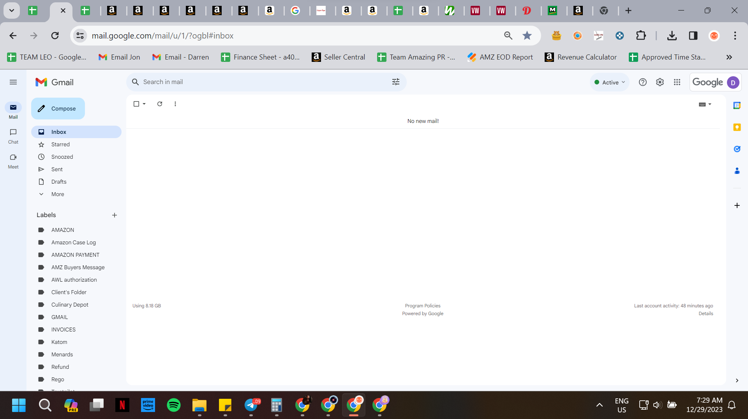Open the Katom label
Screen dimensions: 748x419
[x=76, y=342]
